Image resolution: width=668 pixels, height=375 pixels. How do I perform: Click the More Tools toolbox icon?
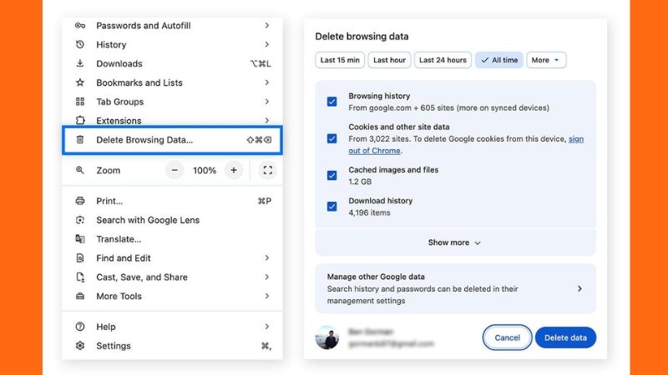point(80,296)
